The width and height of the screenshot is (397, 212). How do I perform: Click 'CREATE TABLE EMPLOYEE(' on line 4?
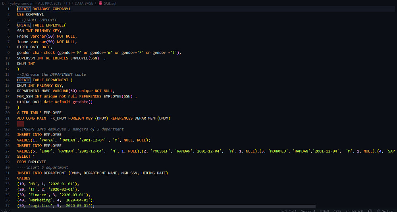click(x=41, y=25)
